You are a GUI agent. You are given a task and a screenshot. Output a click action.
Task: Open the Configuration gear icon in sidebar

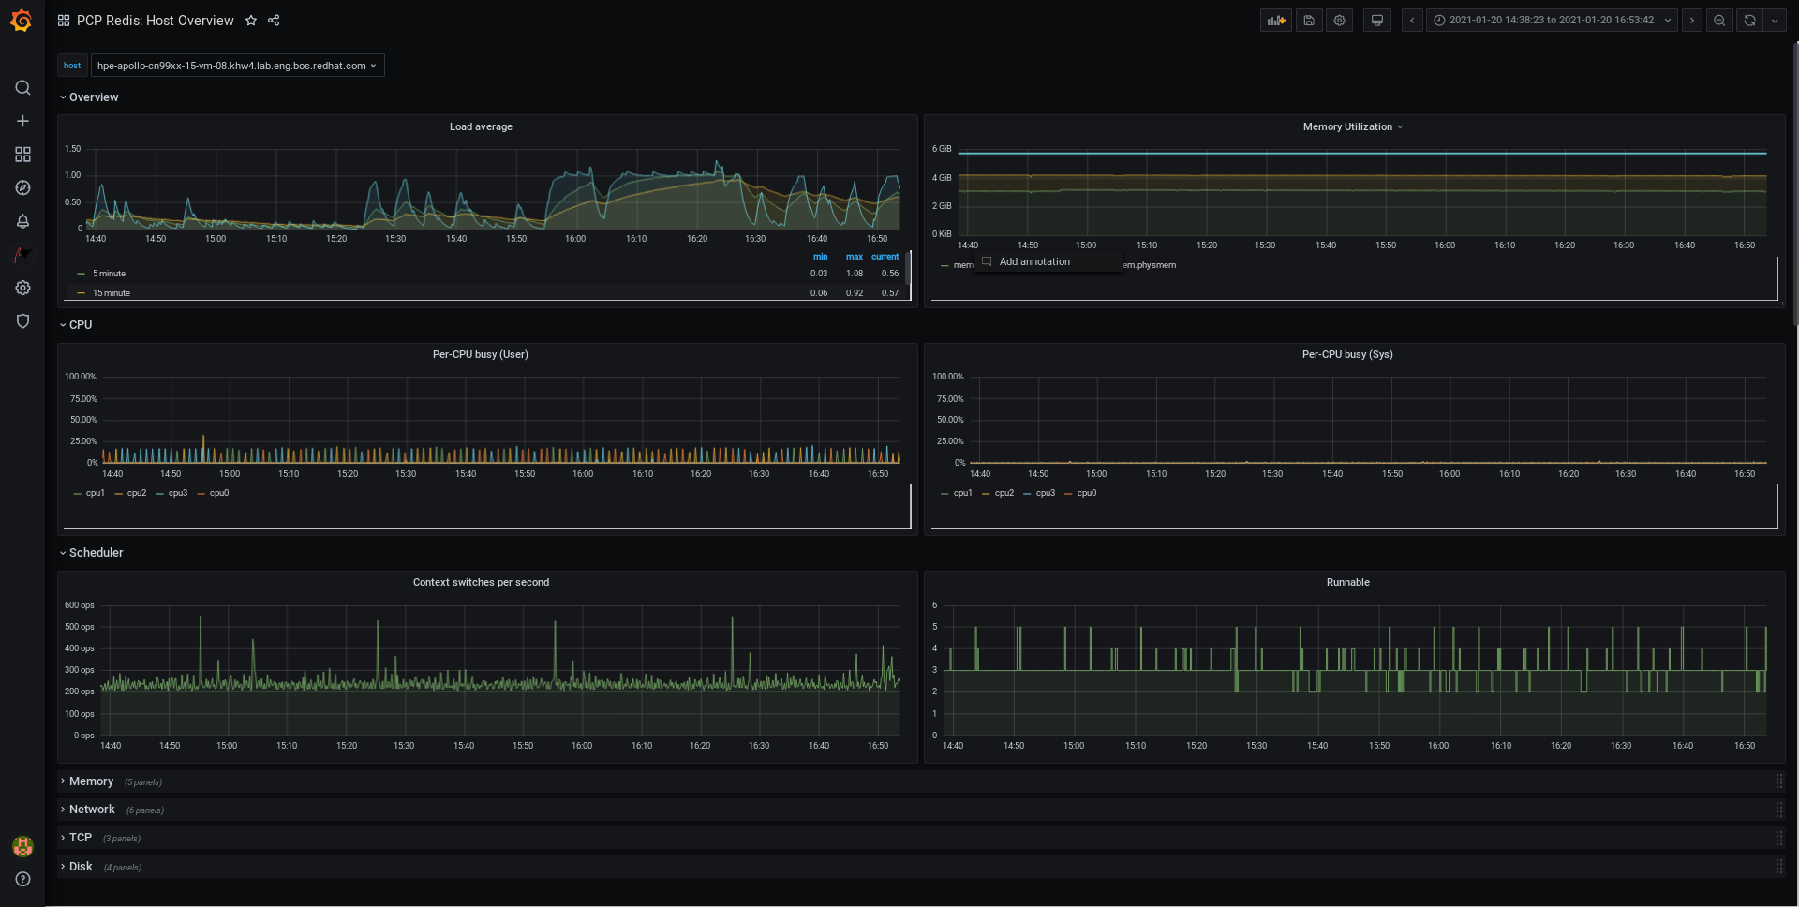tap(22, 288)
